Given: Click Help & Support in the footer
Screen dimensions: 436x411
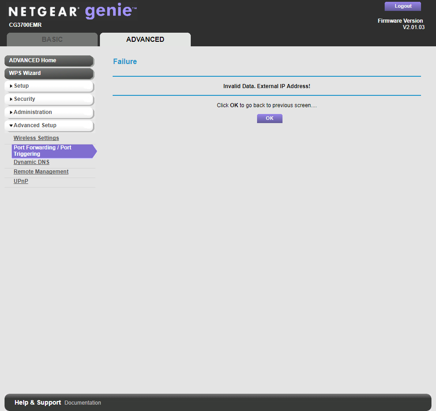Looking at the screenshot, I should click(x=37, y=402).
